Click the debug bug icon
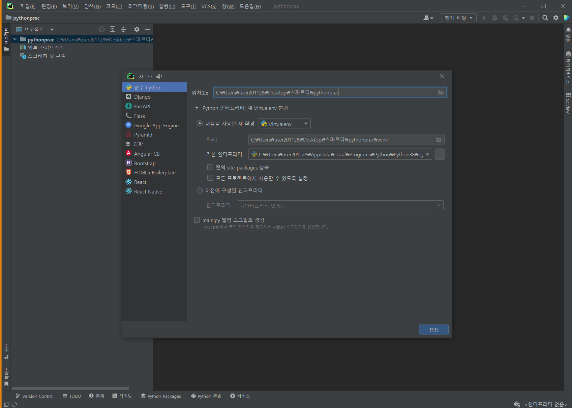Image resolution: width=572 pixels, height=408 pixels. click(495, 18)
